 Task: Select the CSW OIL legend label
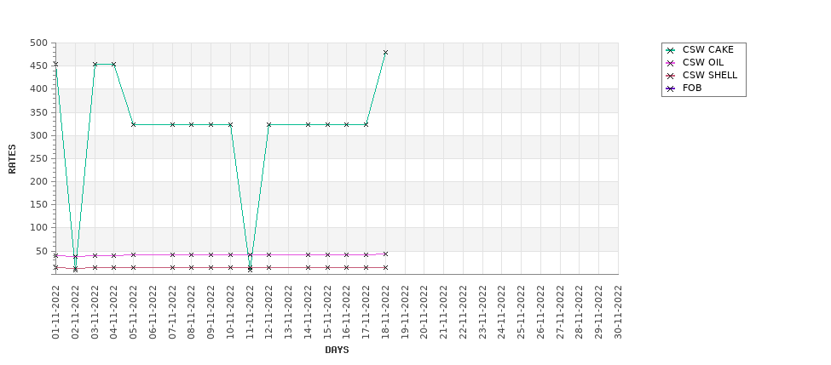coord(703,62)
